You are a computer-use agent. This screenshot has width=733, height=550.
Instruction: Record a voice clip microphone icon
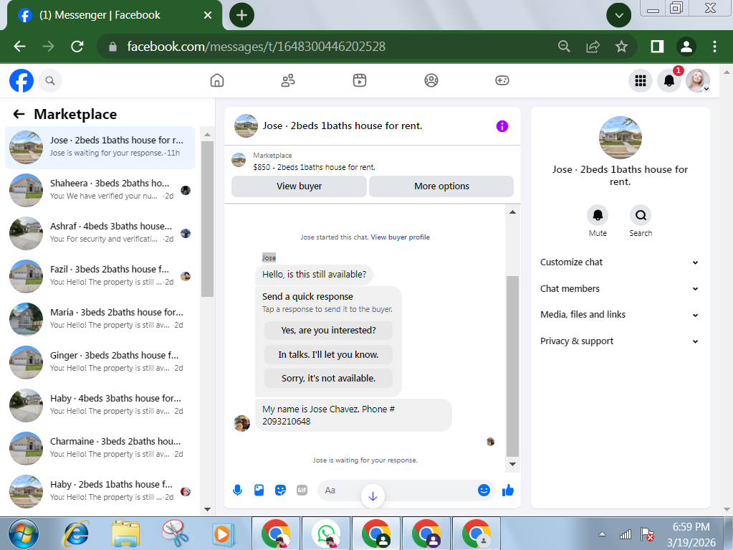pos(237,490)
